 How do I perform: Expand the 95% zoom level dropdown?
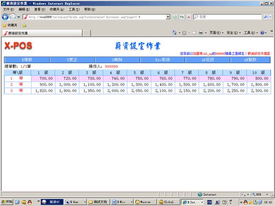pos(268,194)
